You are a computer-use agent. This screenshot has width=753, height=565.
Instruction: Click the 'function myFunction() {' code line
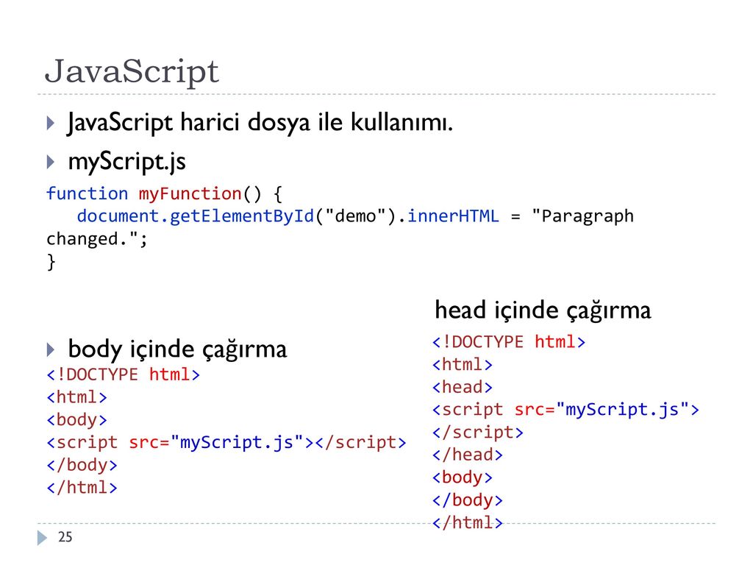pyautogui.click(x=164, y=194)
